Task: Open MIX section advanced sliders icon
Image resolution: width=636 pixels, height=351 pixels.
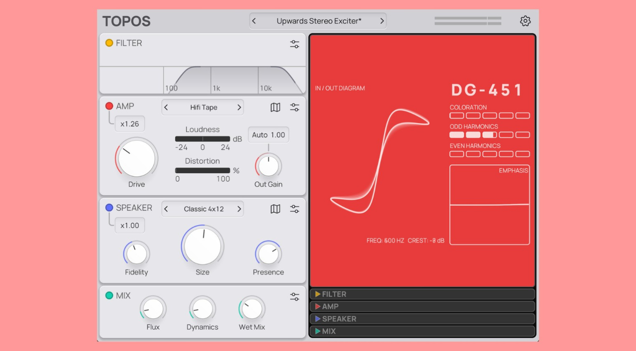Action: click(x=294, y=297)
